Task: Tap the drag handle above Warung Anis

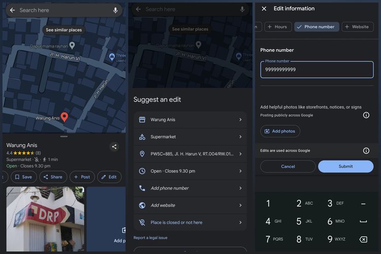Action: [x=63, y=137]
